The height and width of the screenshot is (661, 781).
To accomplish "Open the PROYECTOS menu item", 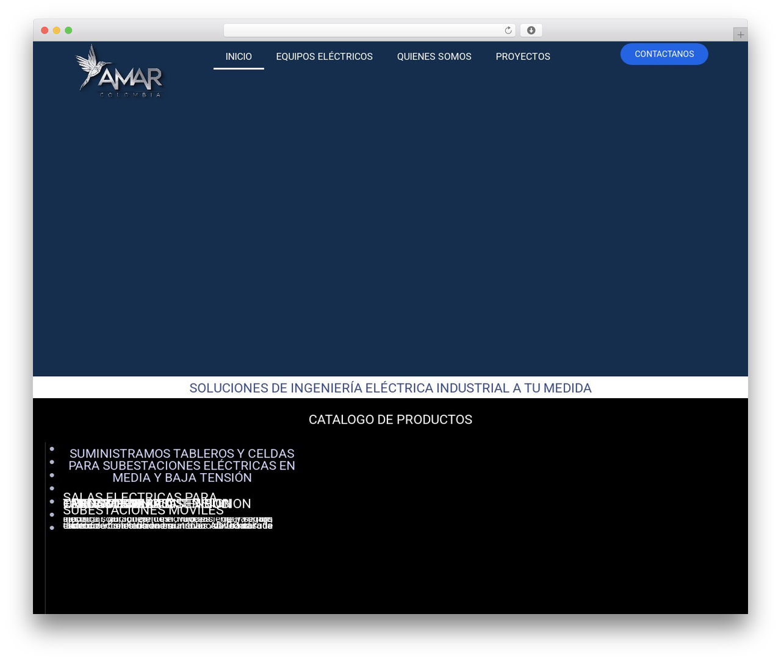I will pyautogui.click(x=523, y=57).
